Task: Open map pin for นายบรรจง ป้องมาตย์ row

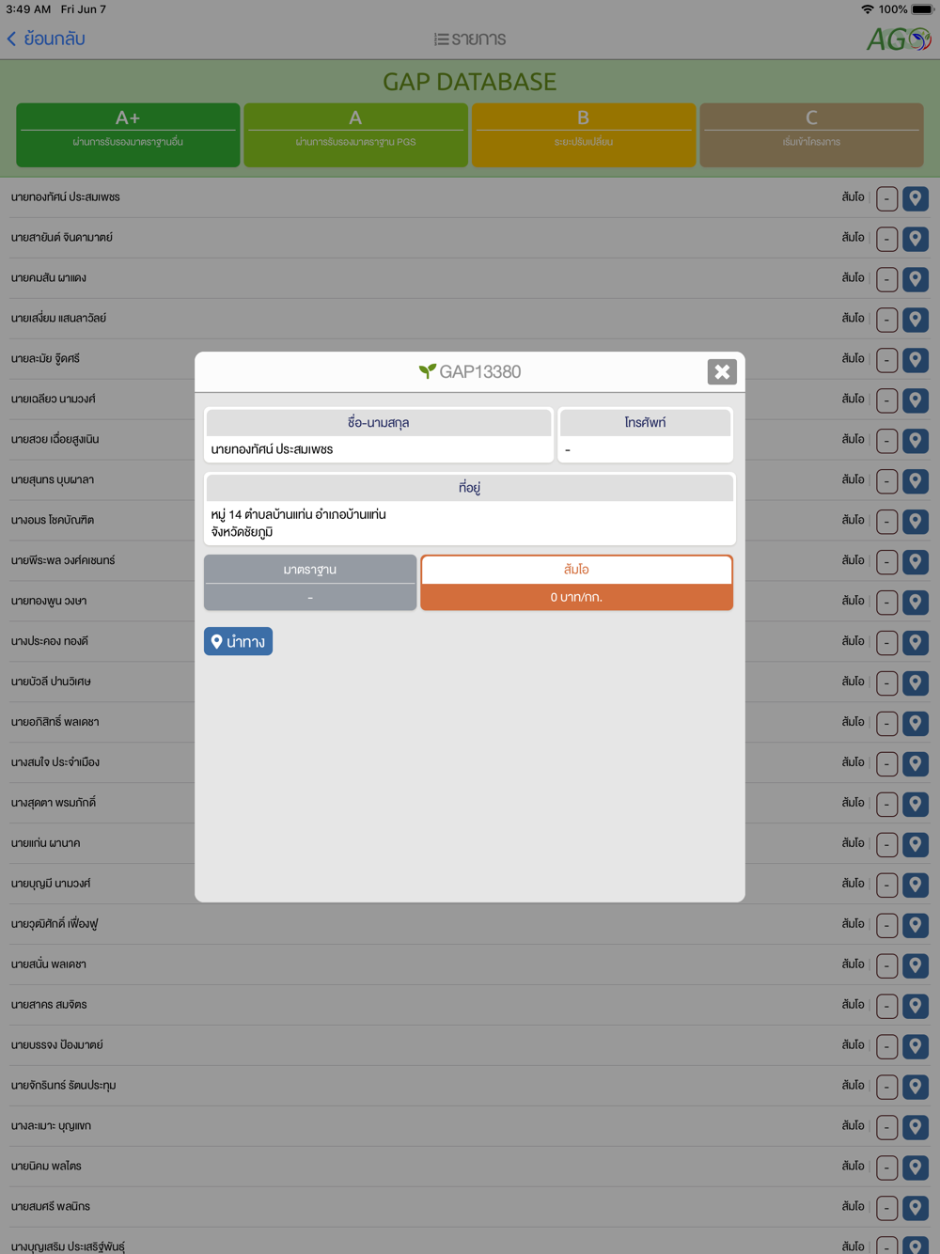Action: pos(916,1047)
